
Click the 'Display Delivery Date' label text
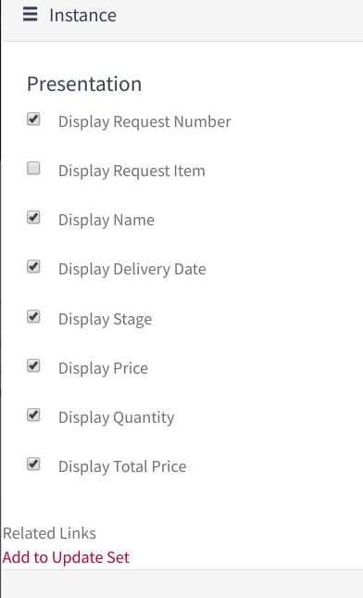pyautogui.click(x=132, y=269)
